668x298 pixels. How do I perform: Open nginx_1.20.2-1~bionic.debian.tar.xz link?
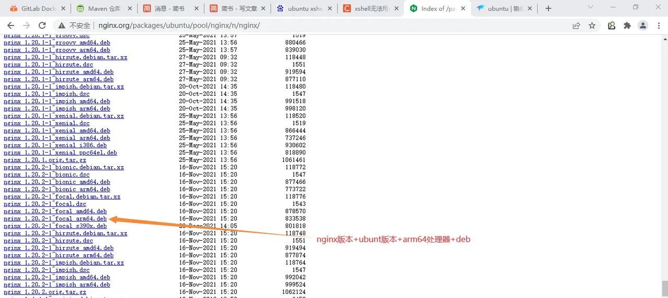[x=64, y=167]
